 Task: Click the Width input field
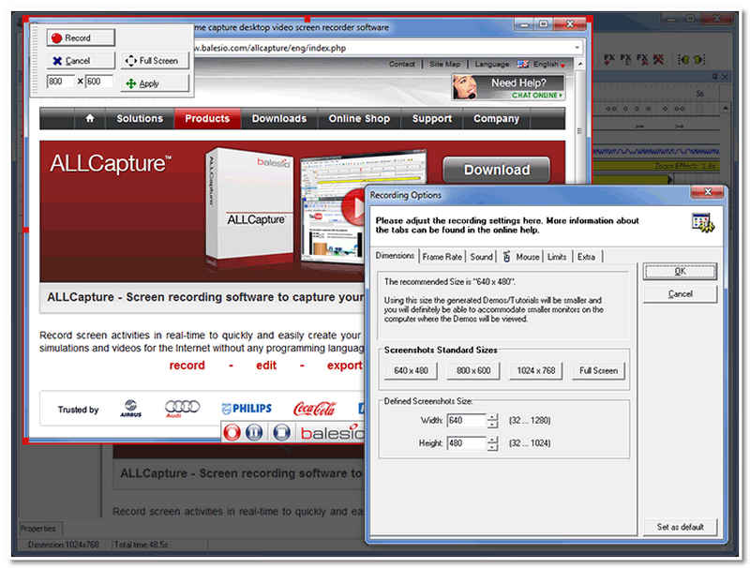pos(465,420)
